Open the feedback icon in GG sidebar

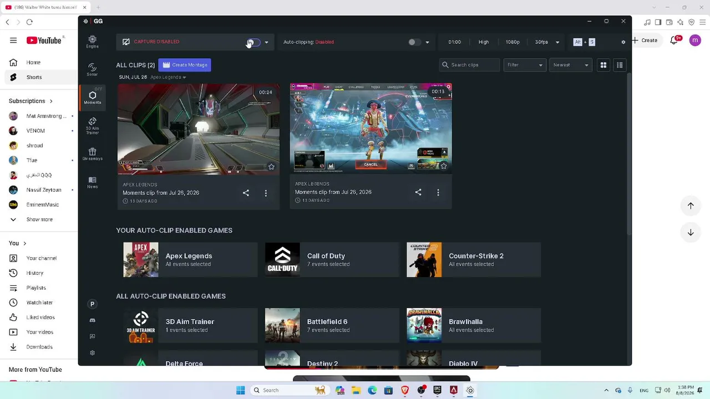[92, 336]
